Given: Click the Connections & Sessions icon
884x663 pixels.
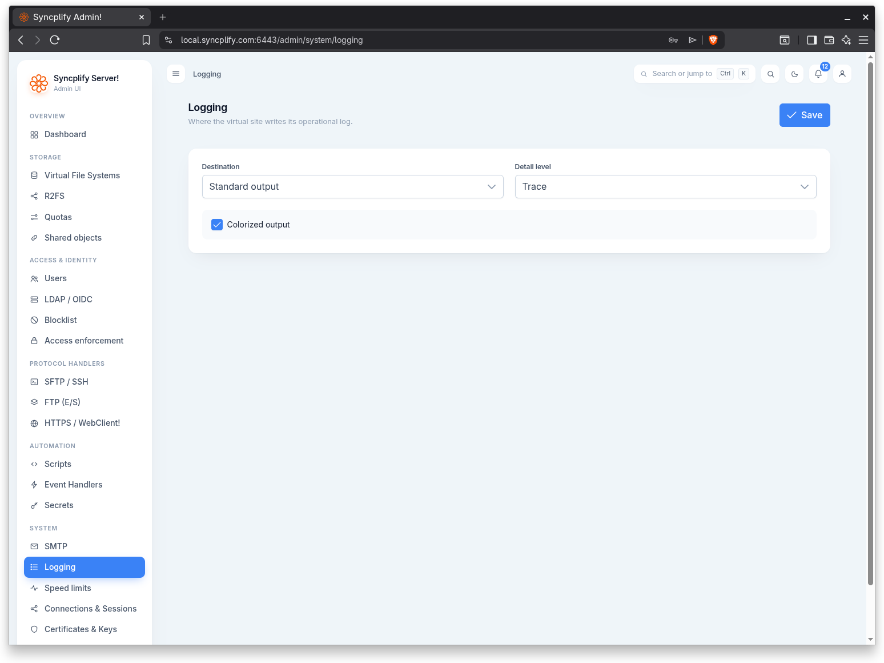Looking at the screenshot, I should click(34, 609).
